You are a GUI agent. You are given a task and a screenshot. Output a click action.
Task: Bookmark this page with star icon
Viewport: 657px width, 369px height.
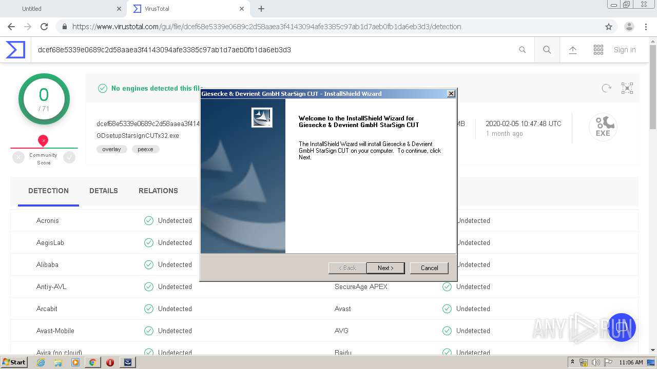coord(609,27)
